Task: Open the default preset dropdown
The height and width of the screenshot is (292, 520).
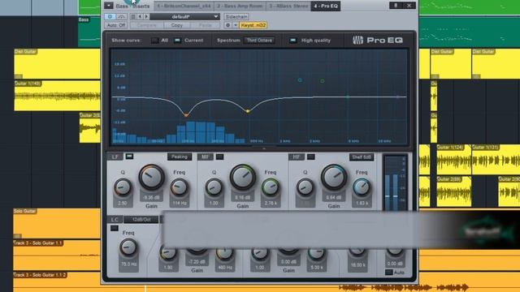Action: (184, 16)
